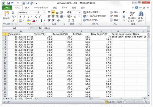This screenshot has width=153, height=107.
Task: Click the insert new worksheet tab icon
Action: 36,99
